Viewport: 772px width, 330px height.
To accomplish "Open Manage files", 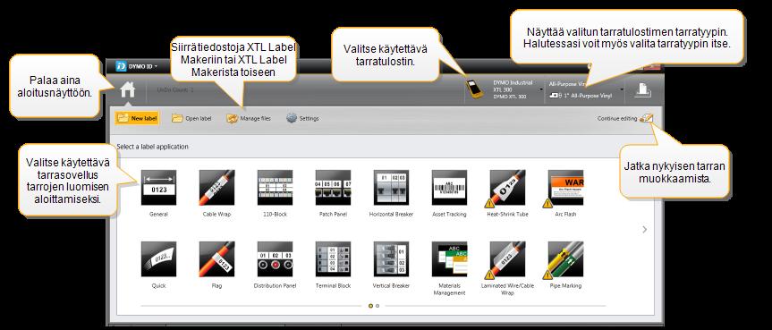I will coord(249,118).
